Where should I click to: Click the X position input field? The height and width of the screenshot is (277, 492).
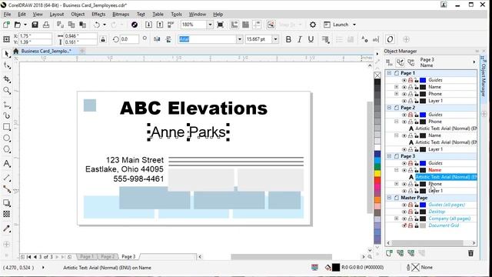pos(35,36)
